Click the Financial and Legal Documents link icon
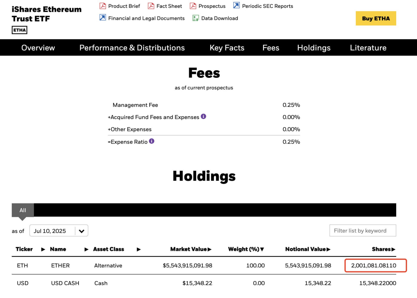Viewport: 417px width, 298px height. (103, 18)
